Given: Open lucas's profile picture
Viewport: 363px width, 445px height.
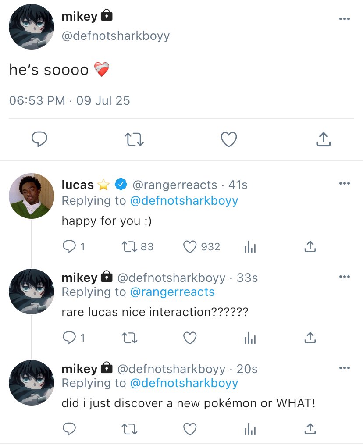Looking at the screenshot, I should (x=32, y=196).
